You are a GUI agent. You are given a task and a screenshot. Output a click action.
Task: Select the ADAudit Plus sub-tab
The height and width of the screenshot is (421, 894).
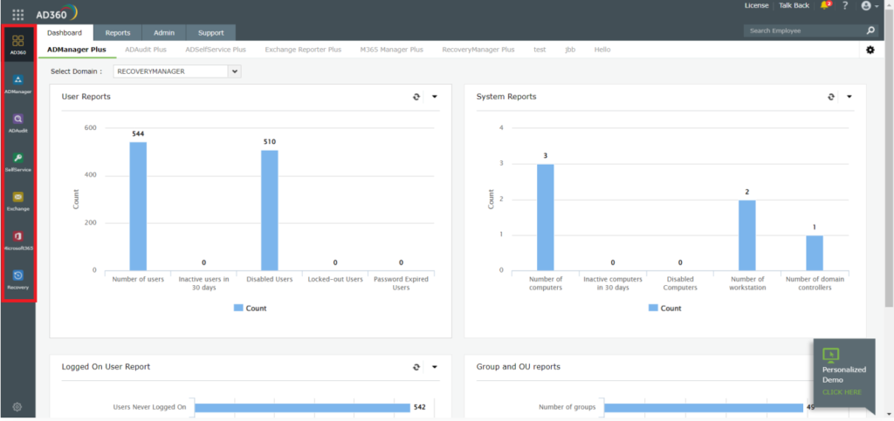point(146,50)
